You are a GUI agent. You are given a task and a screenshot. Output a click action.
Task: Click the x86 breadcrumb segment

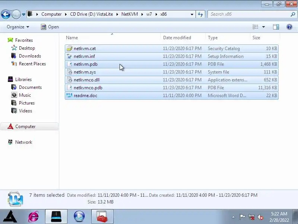point(164,14)
